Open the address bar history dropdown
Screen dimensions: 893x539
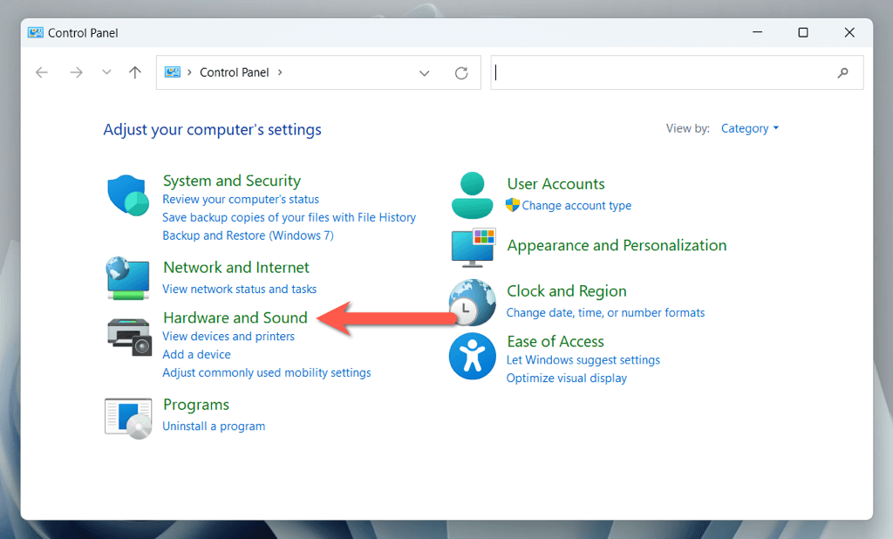pyautogui.click(x=425, y=73)
